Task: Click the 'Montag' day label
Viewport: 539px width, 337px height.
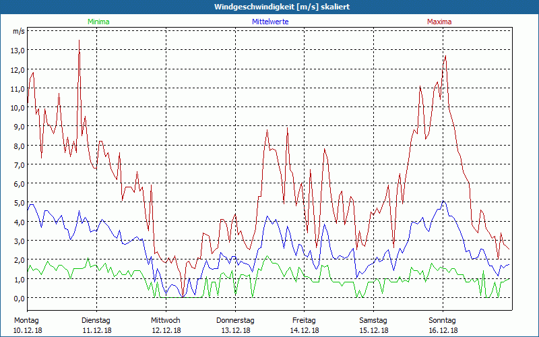Action: point(26,321)
